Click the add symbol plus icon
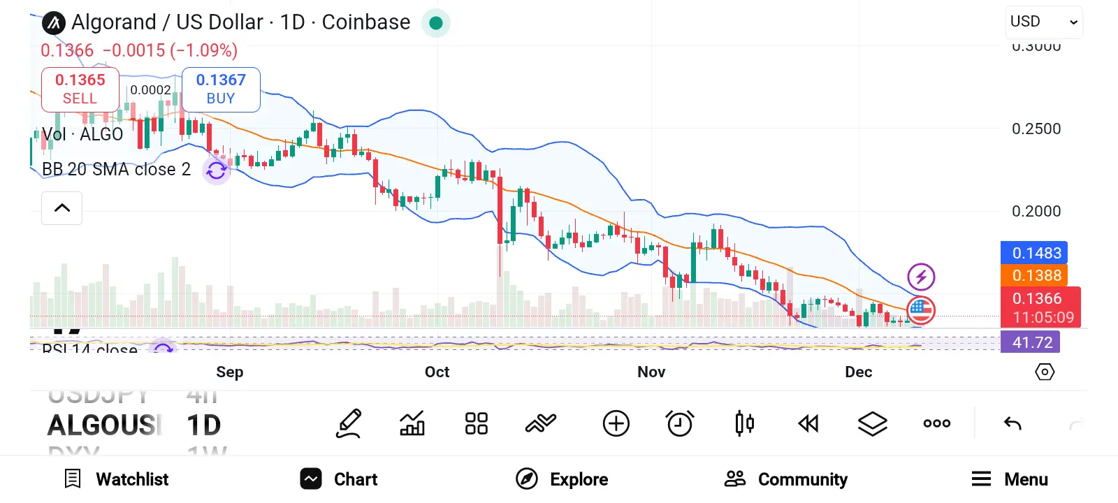 point(616,423)
